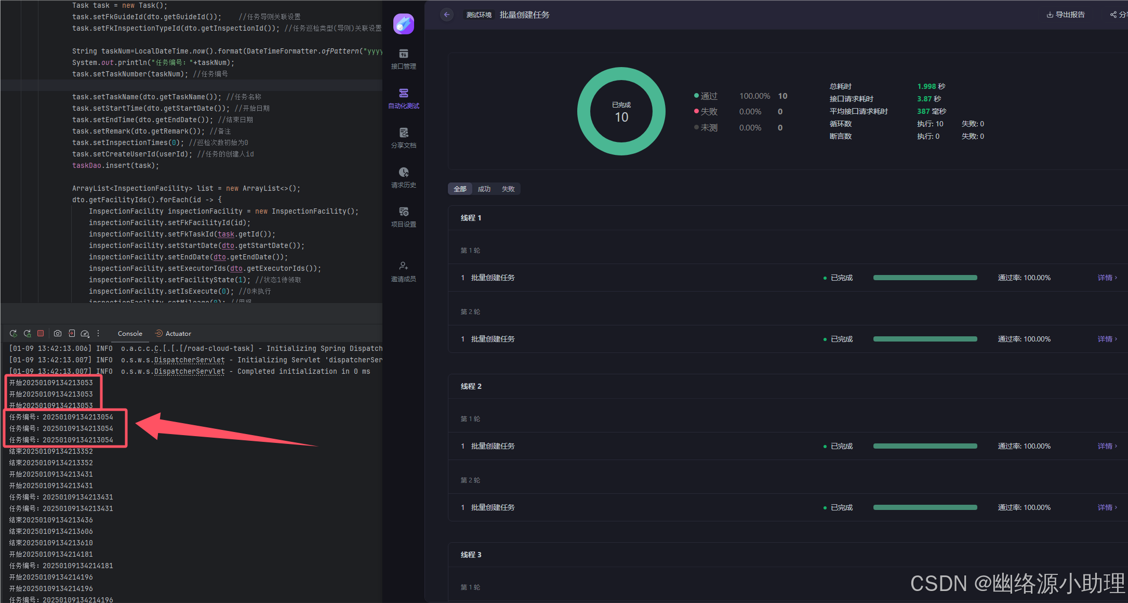Click the camera thread dump icon
This screenshot has width=1128, height=603.
pyautogui.click(x=58, y=333)
